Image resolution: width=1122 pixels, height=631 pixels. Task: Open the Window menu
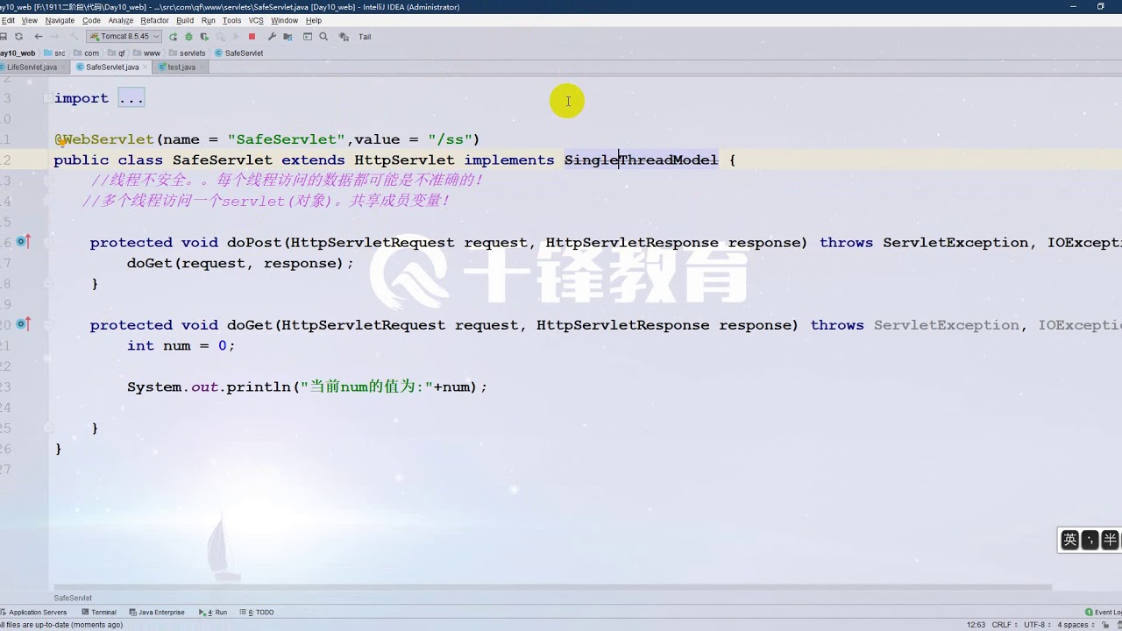pyautogui.click(x=284, y=20)
